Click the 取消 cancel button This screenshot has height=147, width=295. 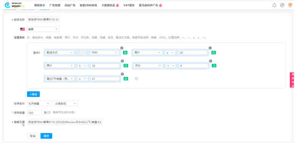pos(33,136)
